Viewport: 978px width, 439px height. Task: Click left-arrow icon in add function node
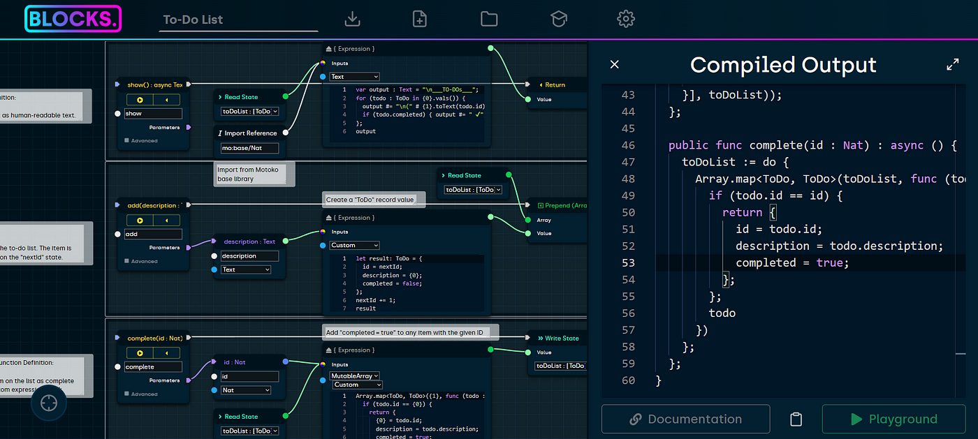[x=166, y=221]
